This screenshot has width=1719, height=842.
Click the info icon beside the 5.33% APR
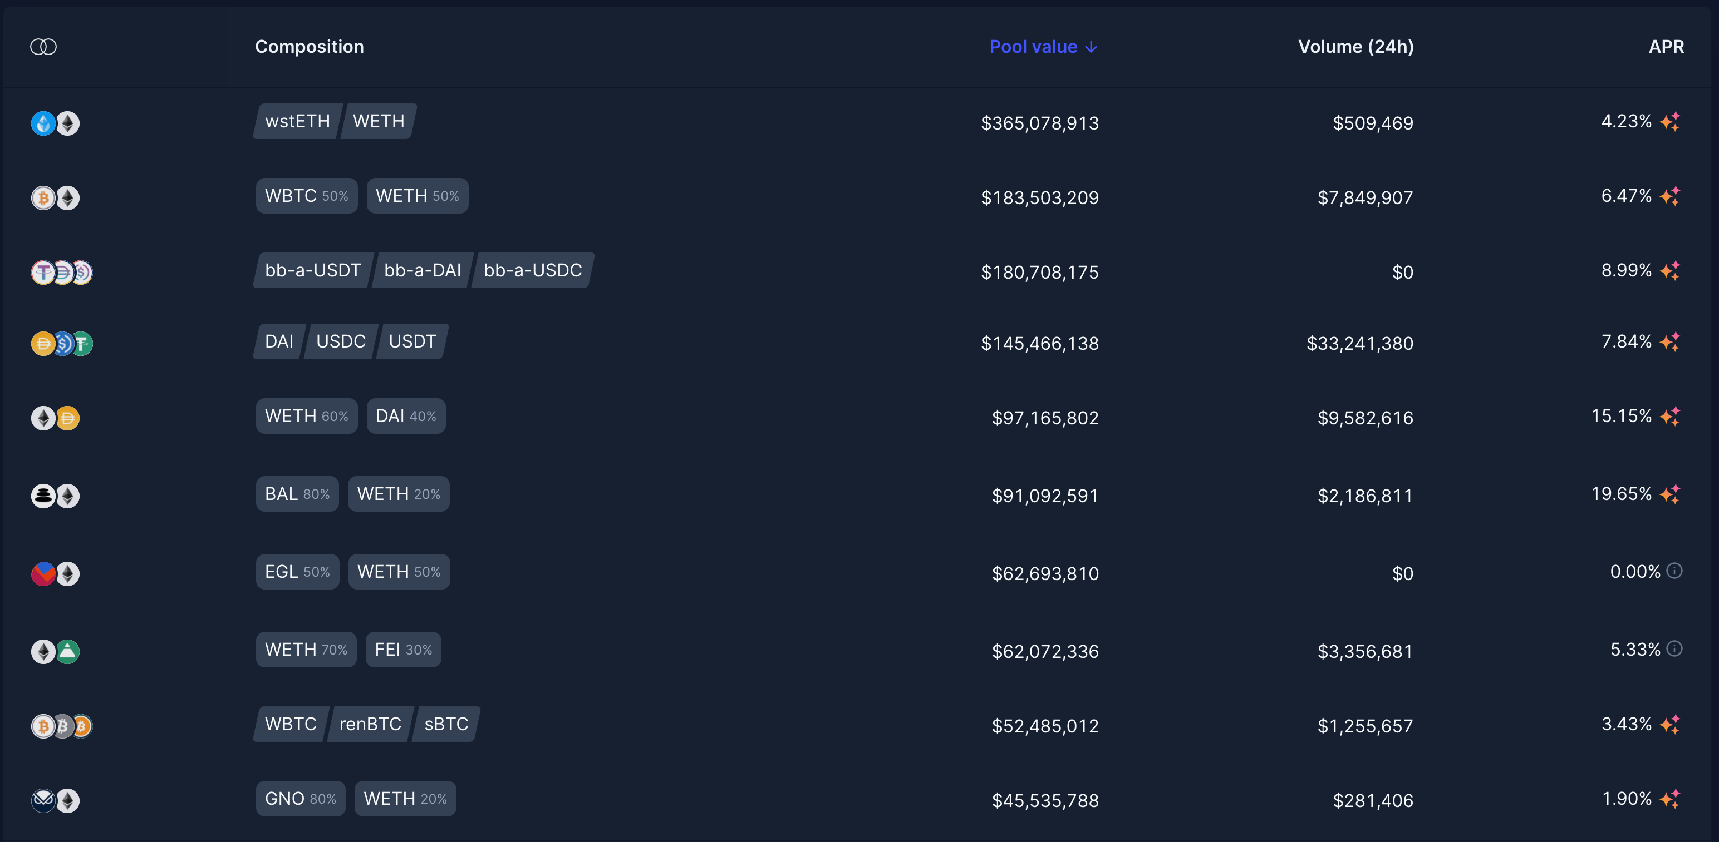[1675, 650]
